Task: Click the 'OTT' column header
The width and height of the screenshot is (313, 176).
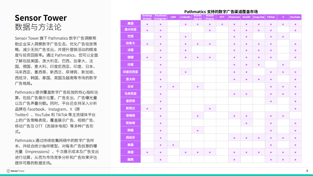Action: coord(222,17)
